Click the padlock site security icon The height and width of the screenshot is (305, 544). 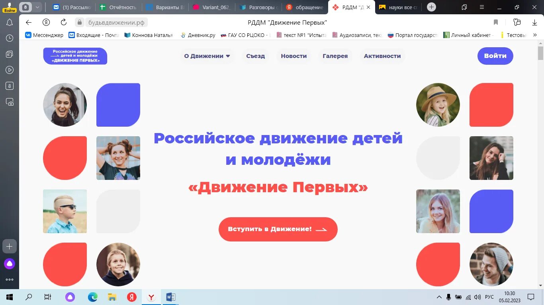[80, 22]
